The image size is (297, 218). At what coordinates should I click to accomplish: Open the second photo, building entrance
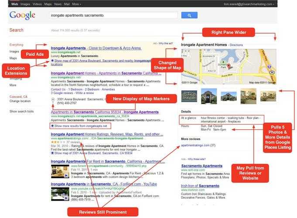click(x=209, y=96)
